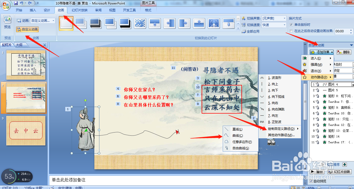354x189 pixels.
Task: Open quick access toolbar customize arrow
Action: pos(38,3)
